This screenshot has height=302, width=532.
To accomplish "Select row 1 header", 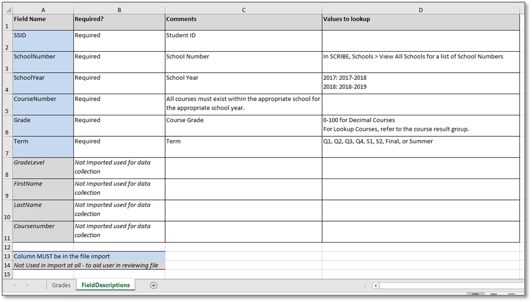I will click(7, 22).
